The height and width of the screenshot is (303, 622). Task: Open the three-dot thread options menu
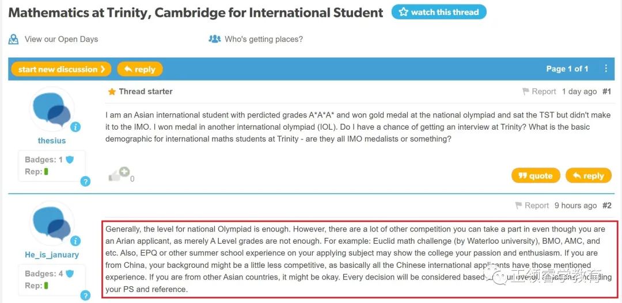tap(606, 69)
